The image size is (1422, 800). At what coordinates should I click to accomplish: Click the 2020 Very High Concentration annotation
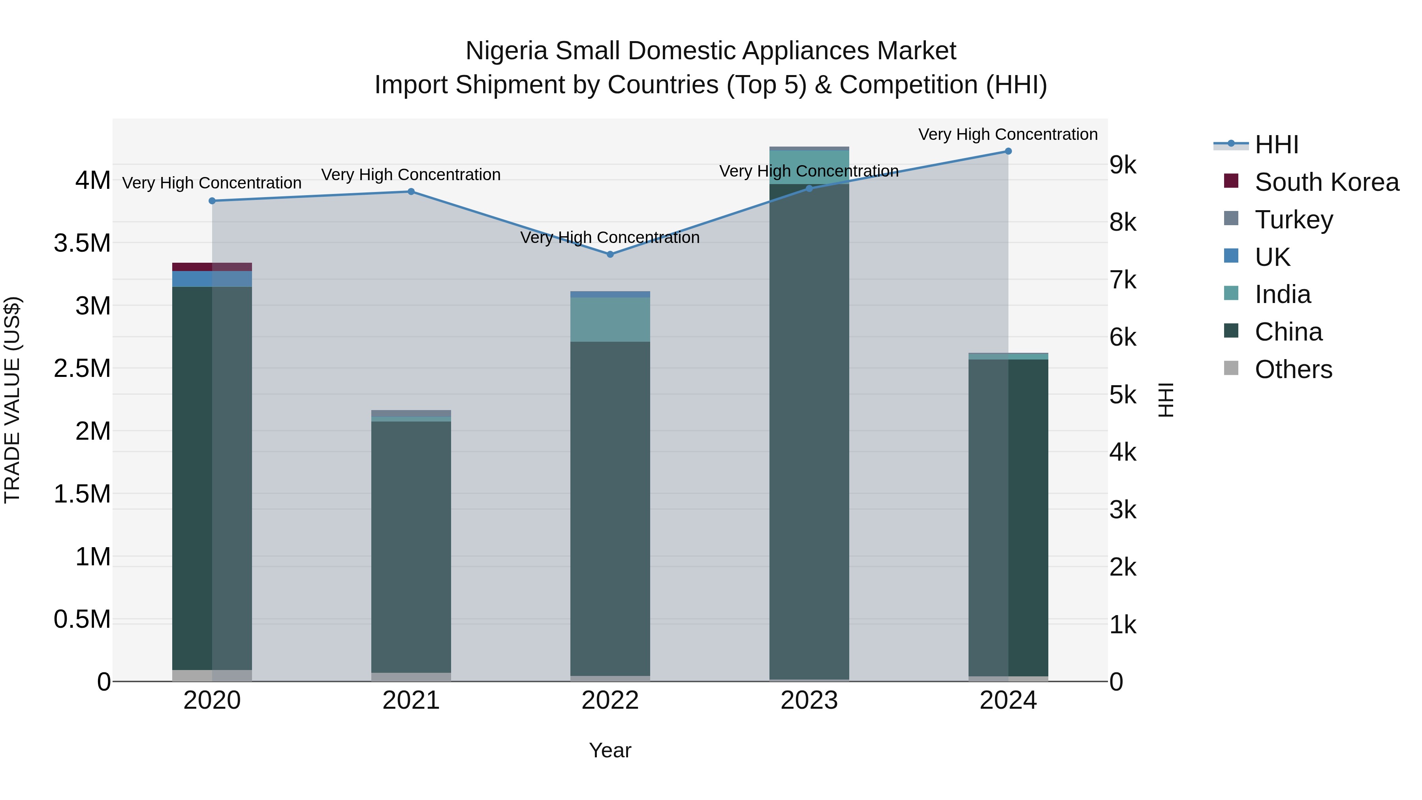click(x=212, y=183)
